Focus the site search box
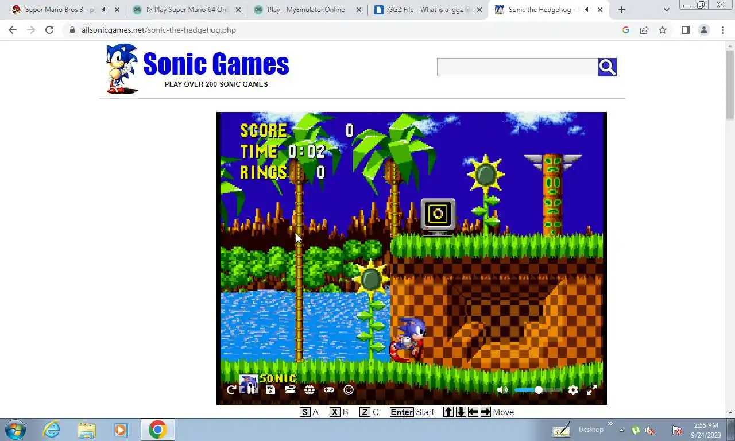The image size is (735, 441). [x=517, y=67]
